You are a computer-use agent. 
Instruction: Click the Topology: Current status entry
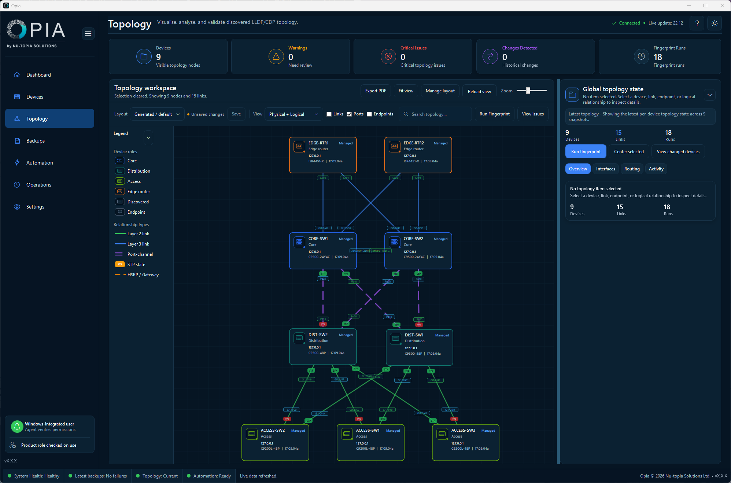[x=157, y=476]
